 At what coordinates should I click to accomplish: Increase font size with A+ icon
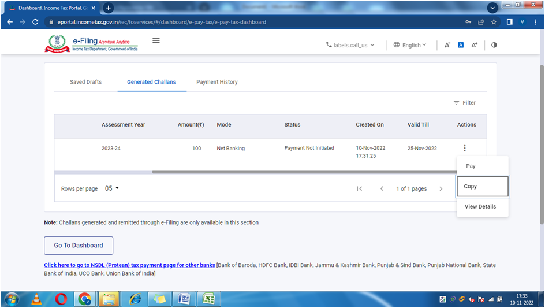pyautogui.click(x=474, y=45)
